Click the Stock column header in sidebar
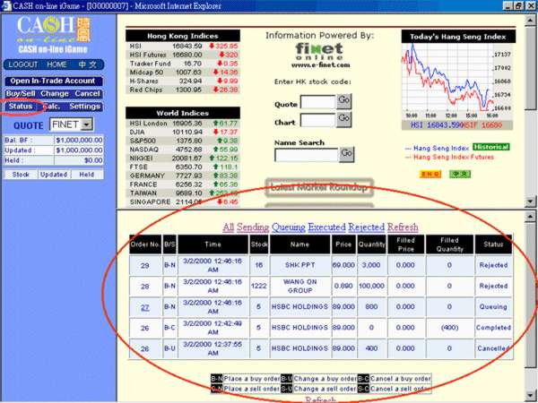The image size is (538, 403). (x=21, y=175)
